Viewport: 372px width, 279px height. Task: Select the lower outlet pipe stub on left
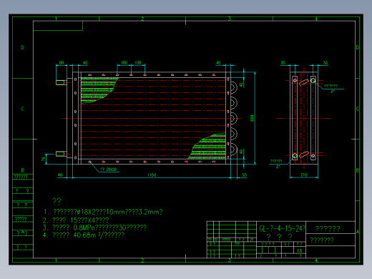61,154
